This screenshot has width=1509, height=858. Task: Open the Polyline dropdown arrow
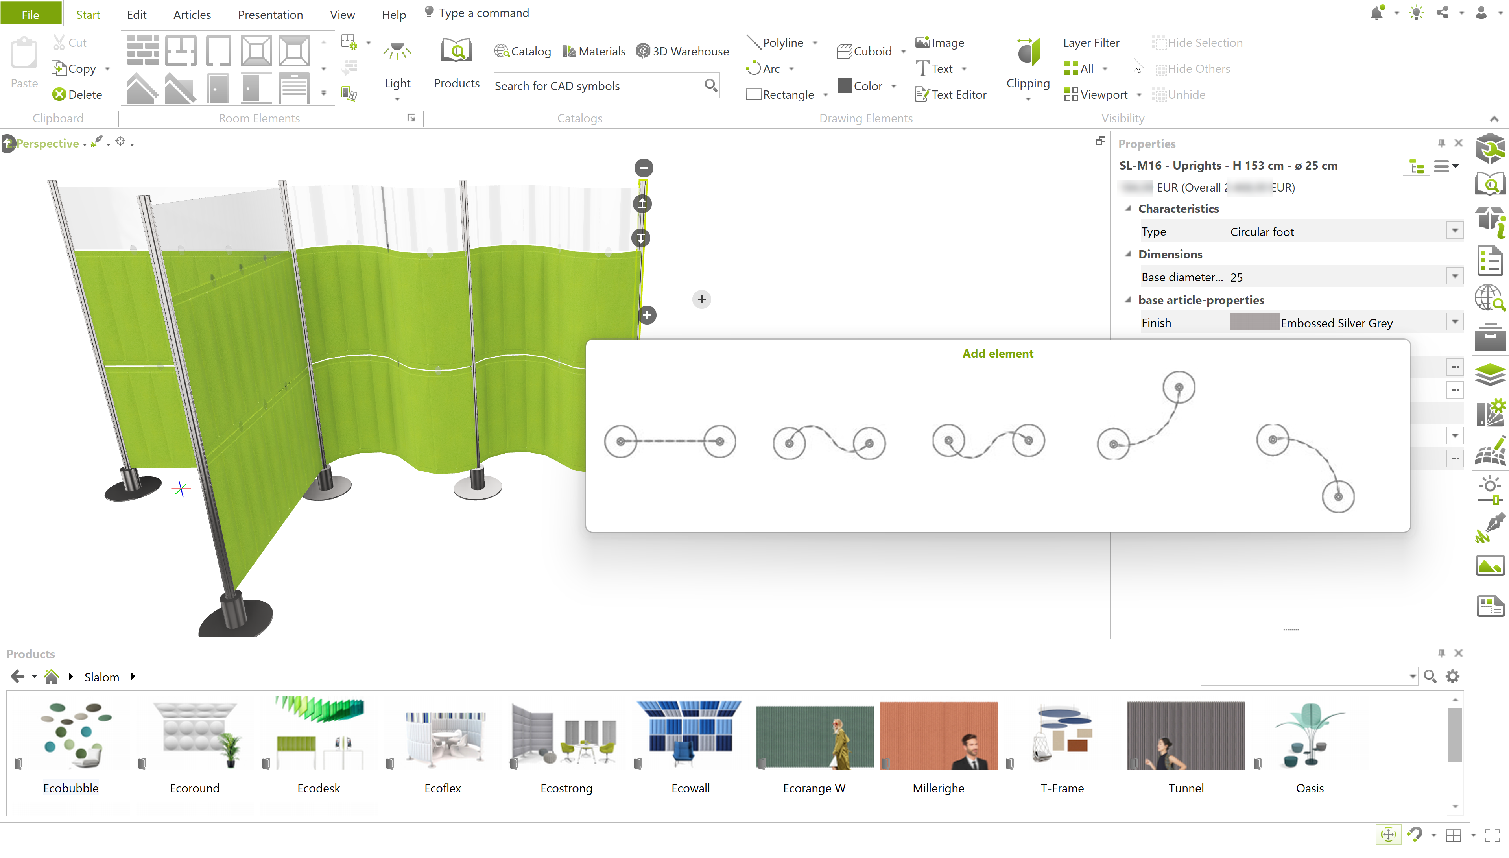point(815,43)
